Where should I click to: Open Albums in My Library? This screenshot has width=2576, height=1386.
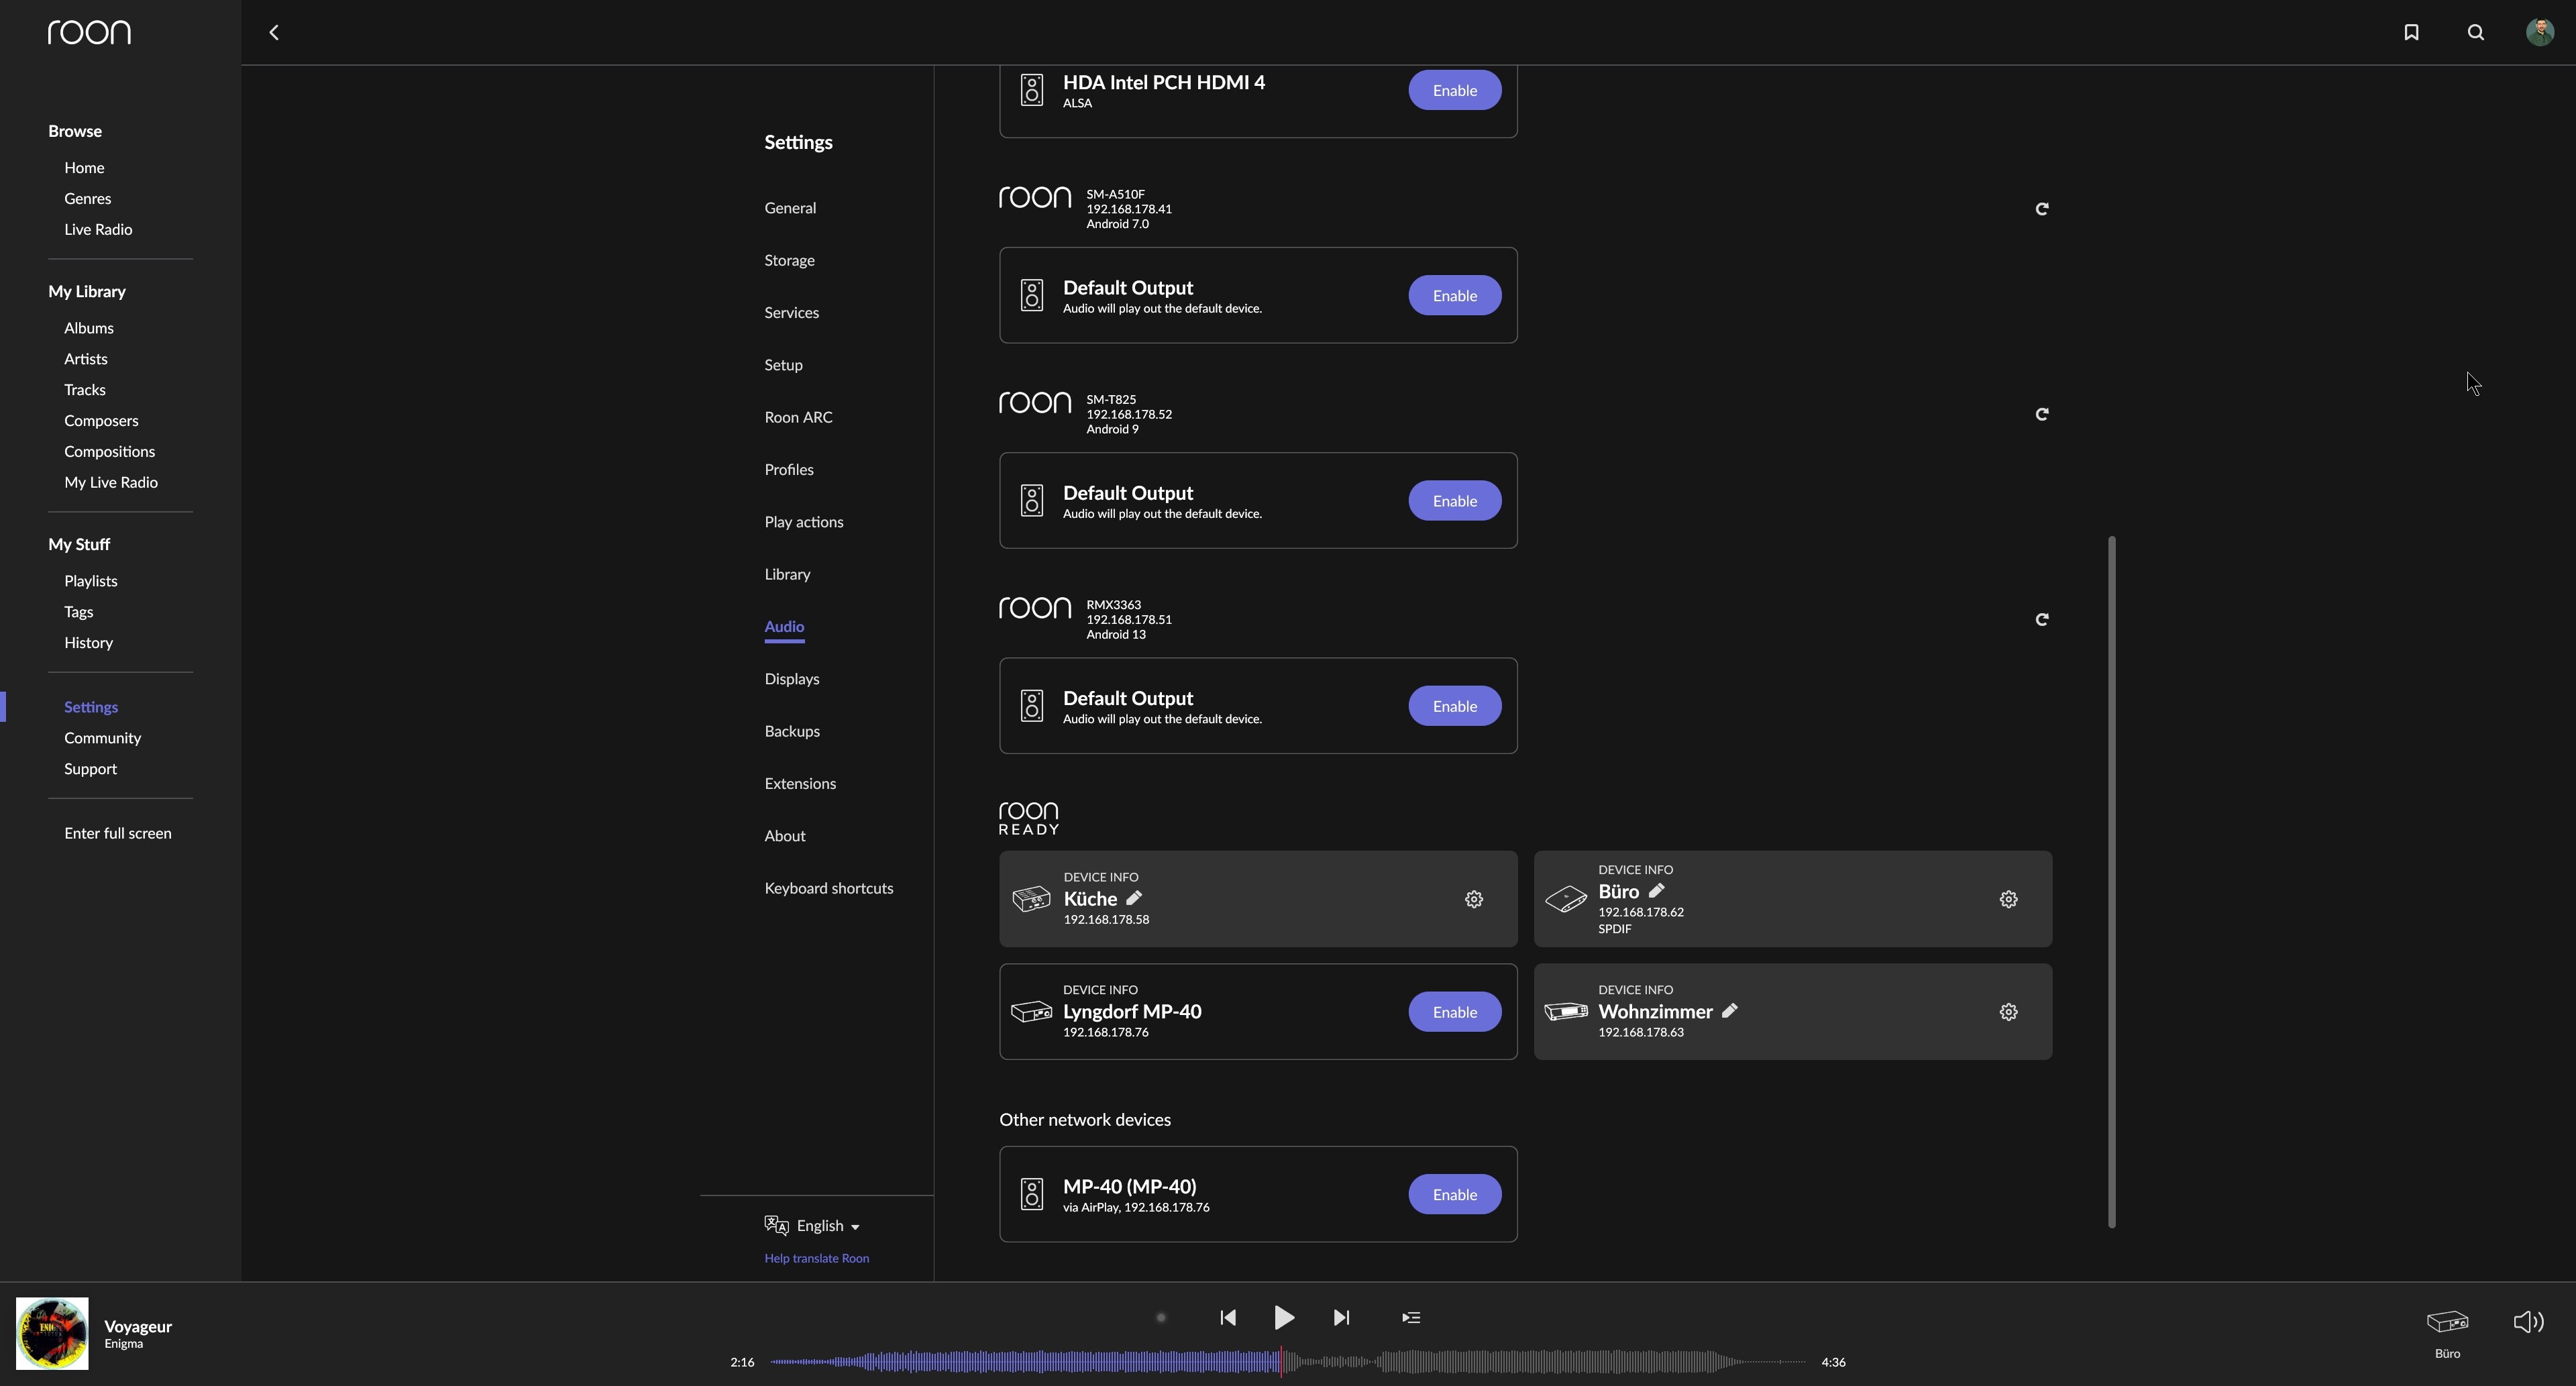click(89, 328)
